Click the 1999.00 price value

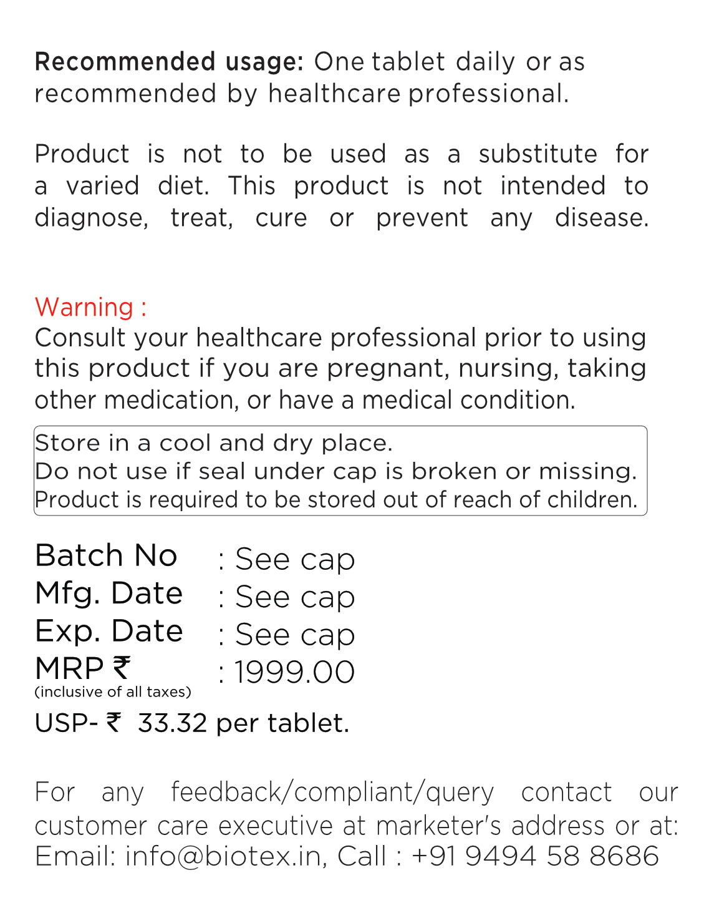click(294, 672)
